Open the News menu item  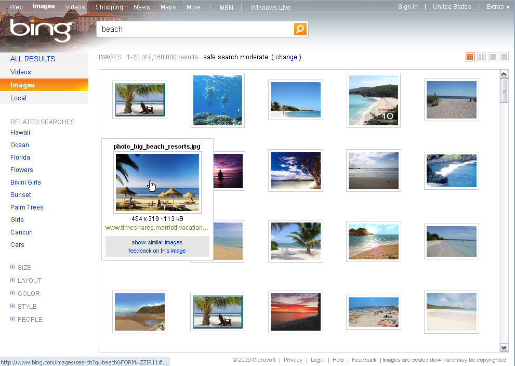click(x=141, y=7)
